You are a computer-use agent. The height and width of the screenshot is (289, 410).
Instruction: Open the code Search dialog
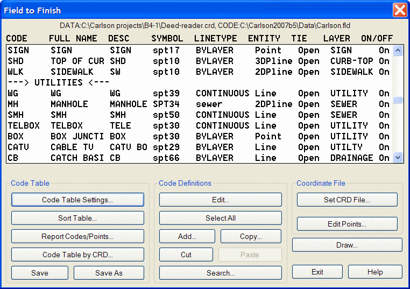pos(221,273)
